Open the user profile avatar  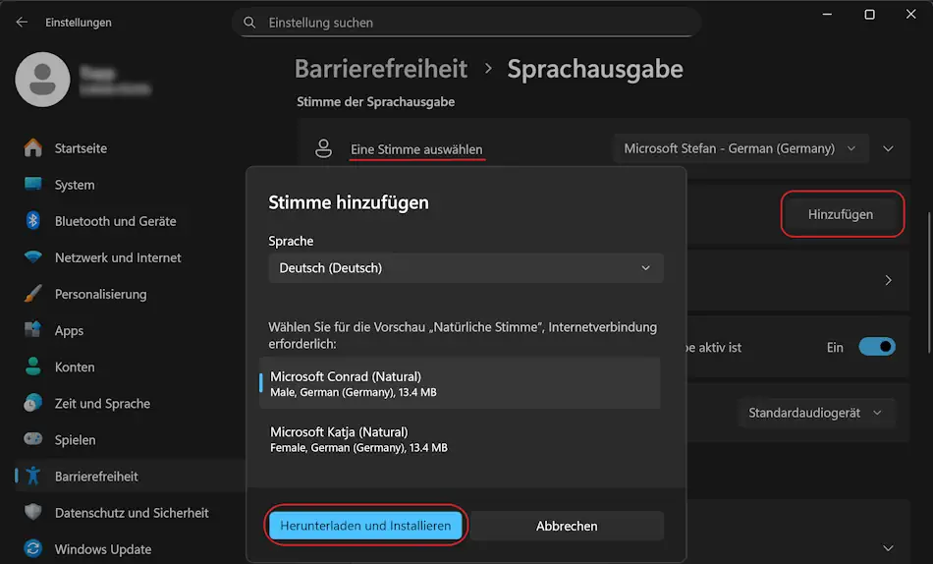(x=42, y=80)
